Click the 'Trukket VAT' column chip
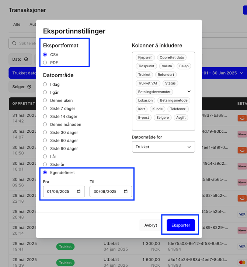The width and height of the screenshot is (247, 267). 148,83
